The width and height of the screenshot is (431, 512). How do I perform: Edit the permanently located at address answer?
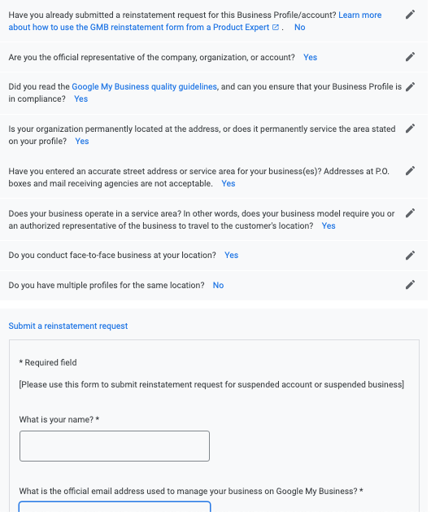pyautogui.click(x=410, y=129)
